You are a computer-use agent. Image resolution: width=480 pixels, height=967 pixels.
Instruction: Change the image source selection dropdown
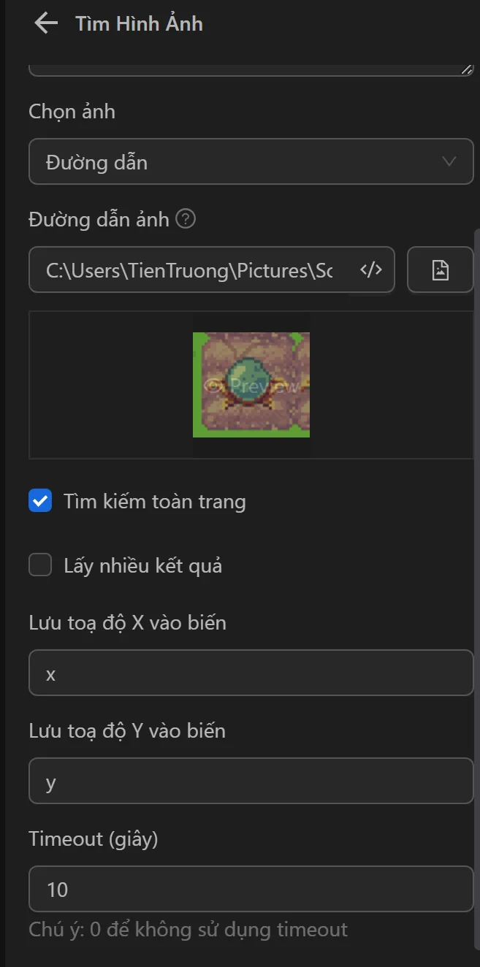pyautogui.click(x=251, y=161)
